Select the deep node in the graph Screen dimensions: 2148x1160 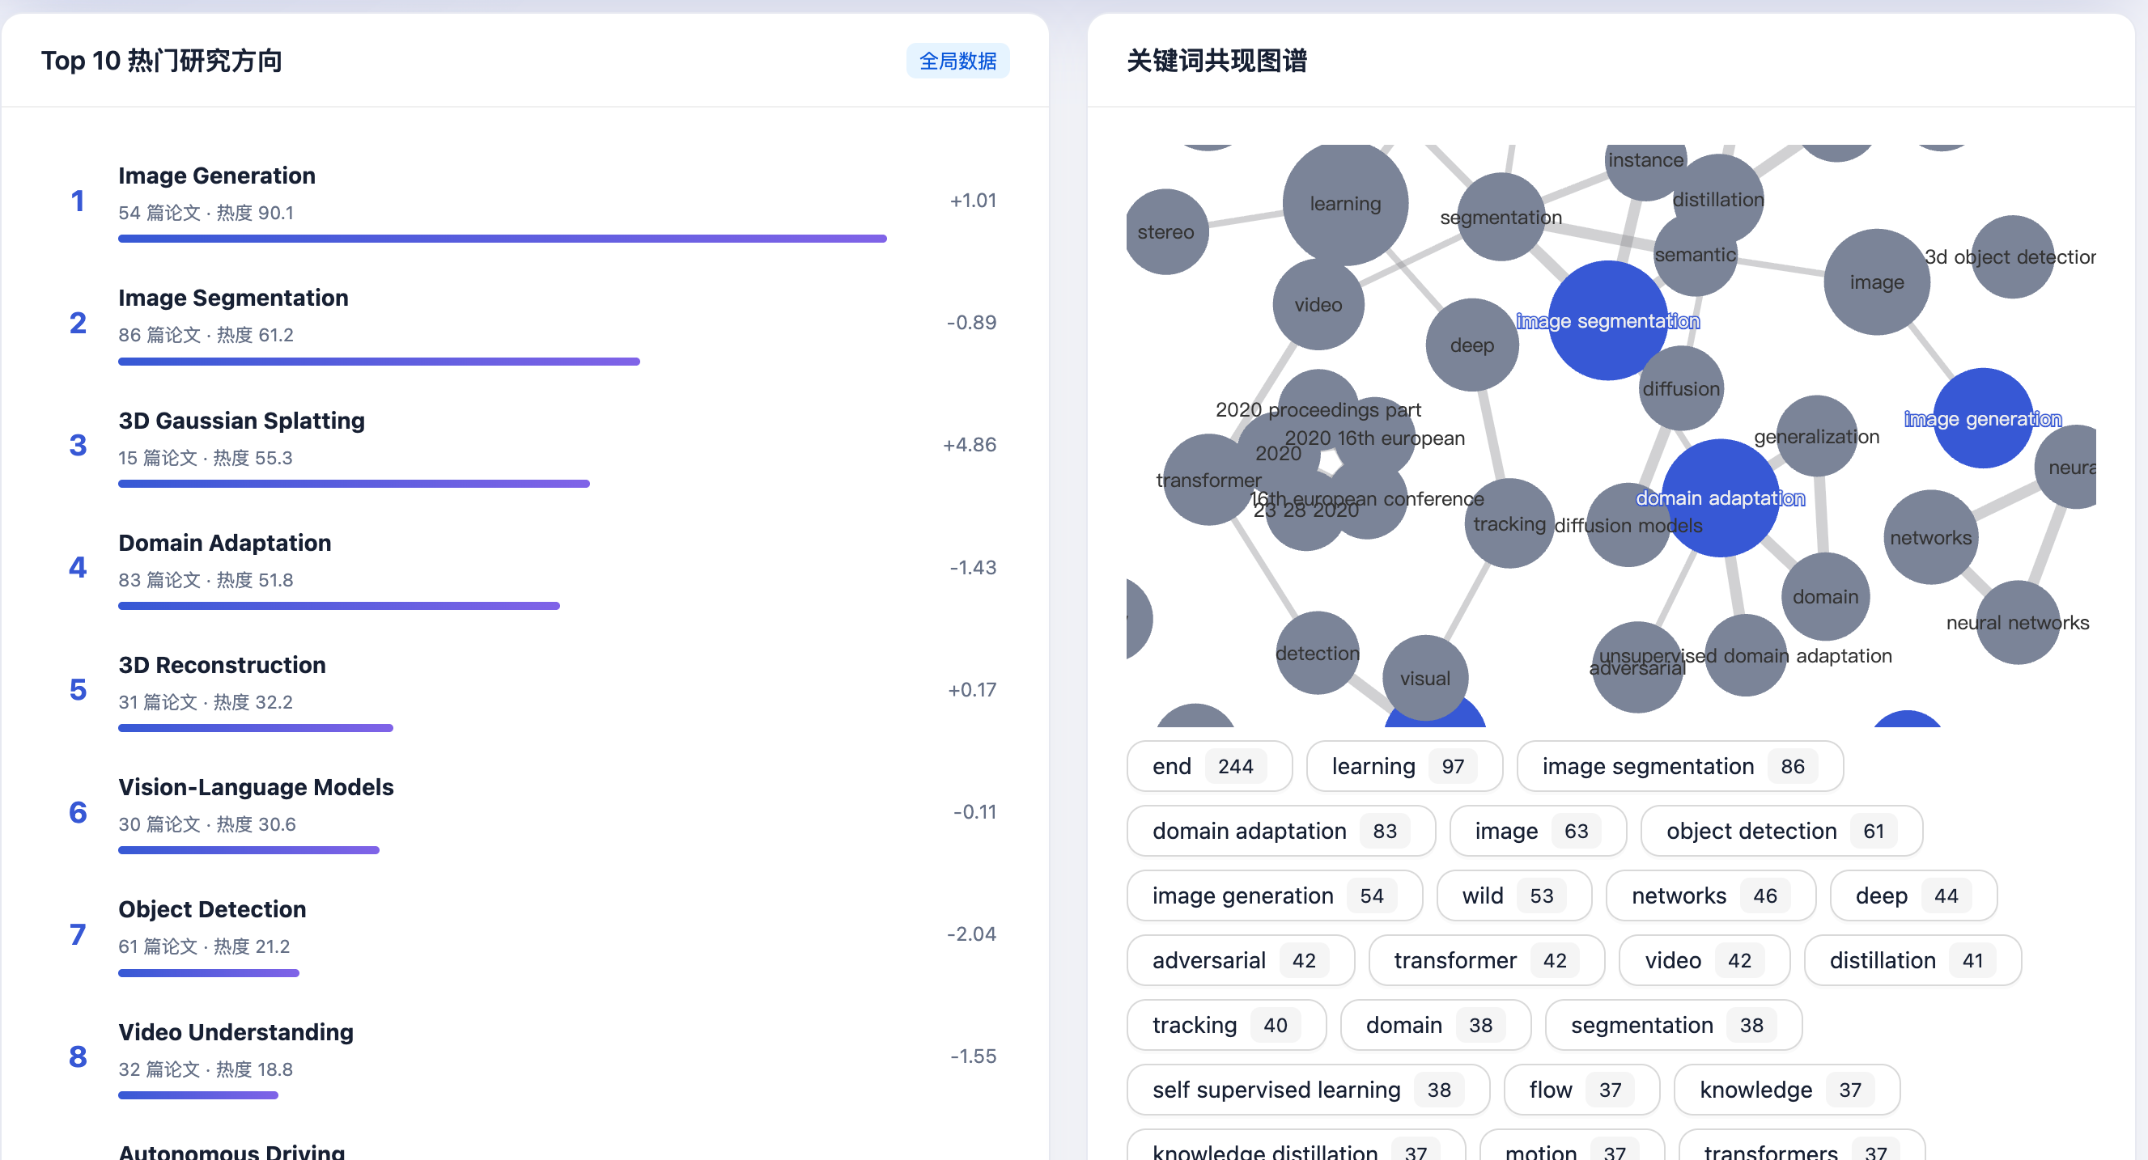pos(1471,345)
